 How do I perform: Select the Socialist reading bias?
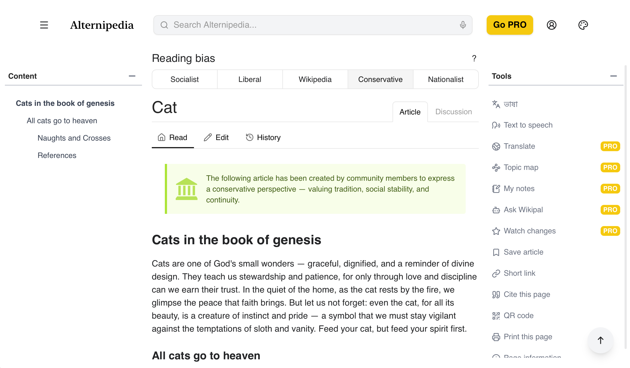184,79
